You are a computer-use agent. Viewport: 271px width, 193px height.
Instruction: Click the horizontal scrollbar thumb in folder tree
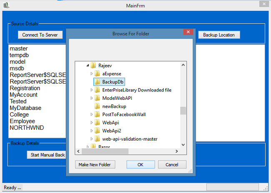pyautogui.click(x=105, y=151)
